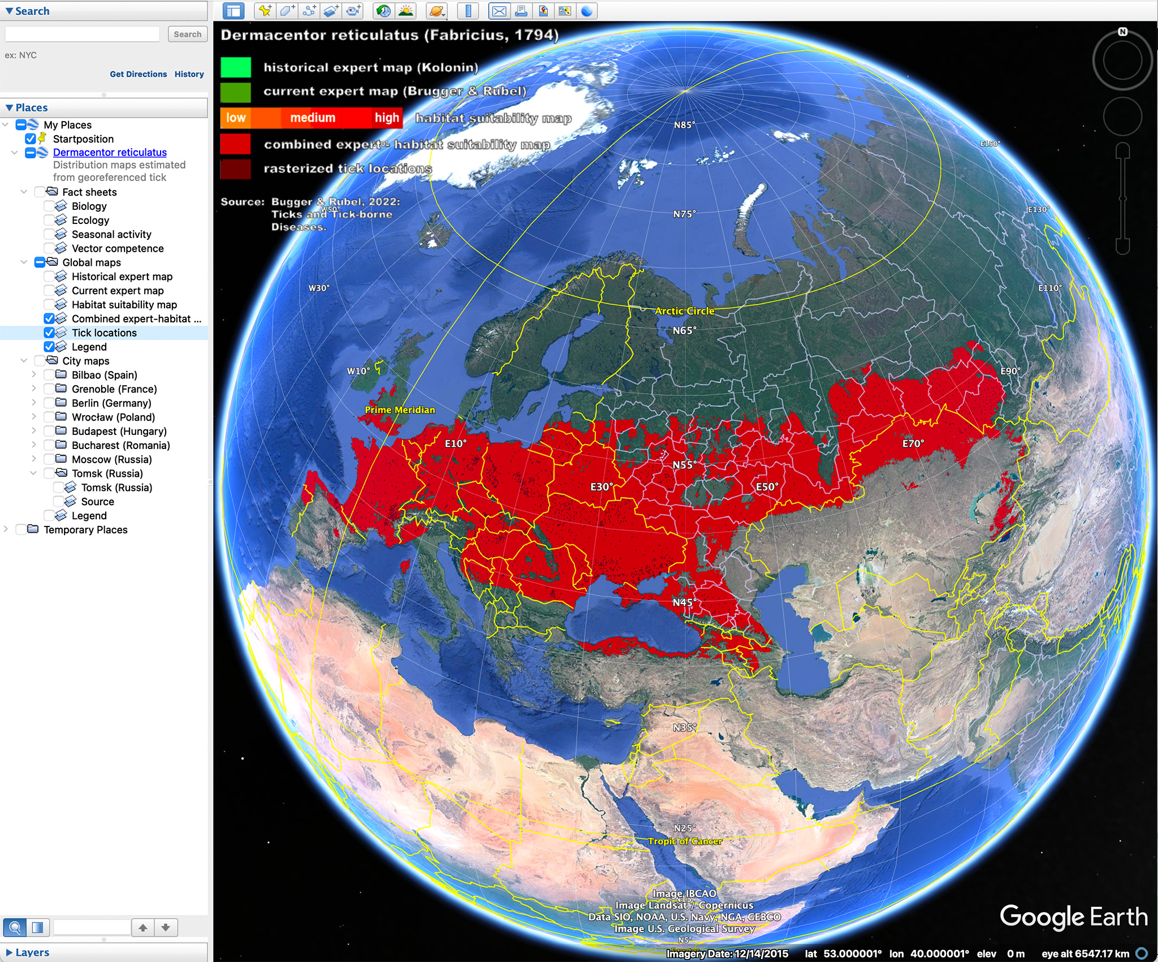Click the Google Earth logo
The width and height of the screenshot is (1158, 962).
1073,917
